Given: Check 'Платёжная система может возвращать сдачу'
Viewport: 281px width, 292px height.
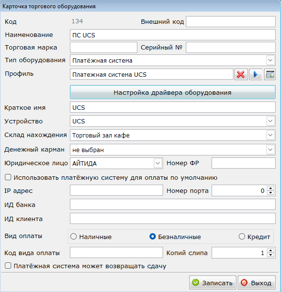Looking at the screenshot, I should pos(8,266).
